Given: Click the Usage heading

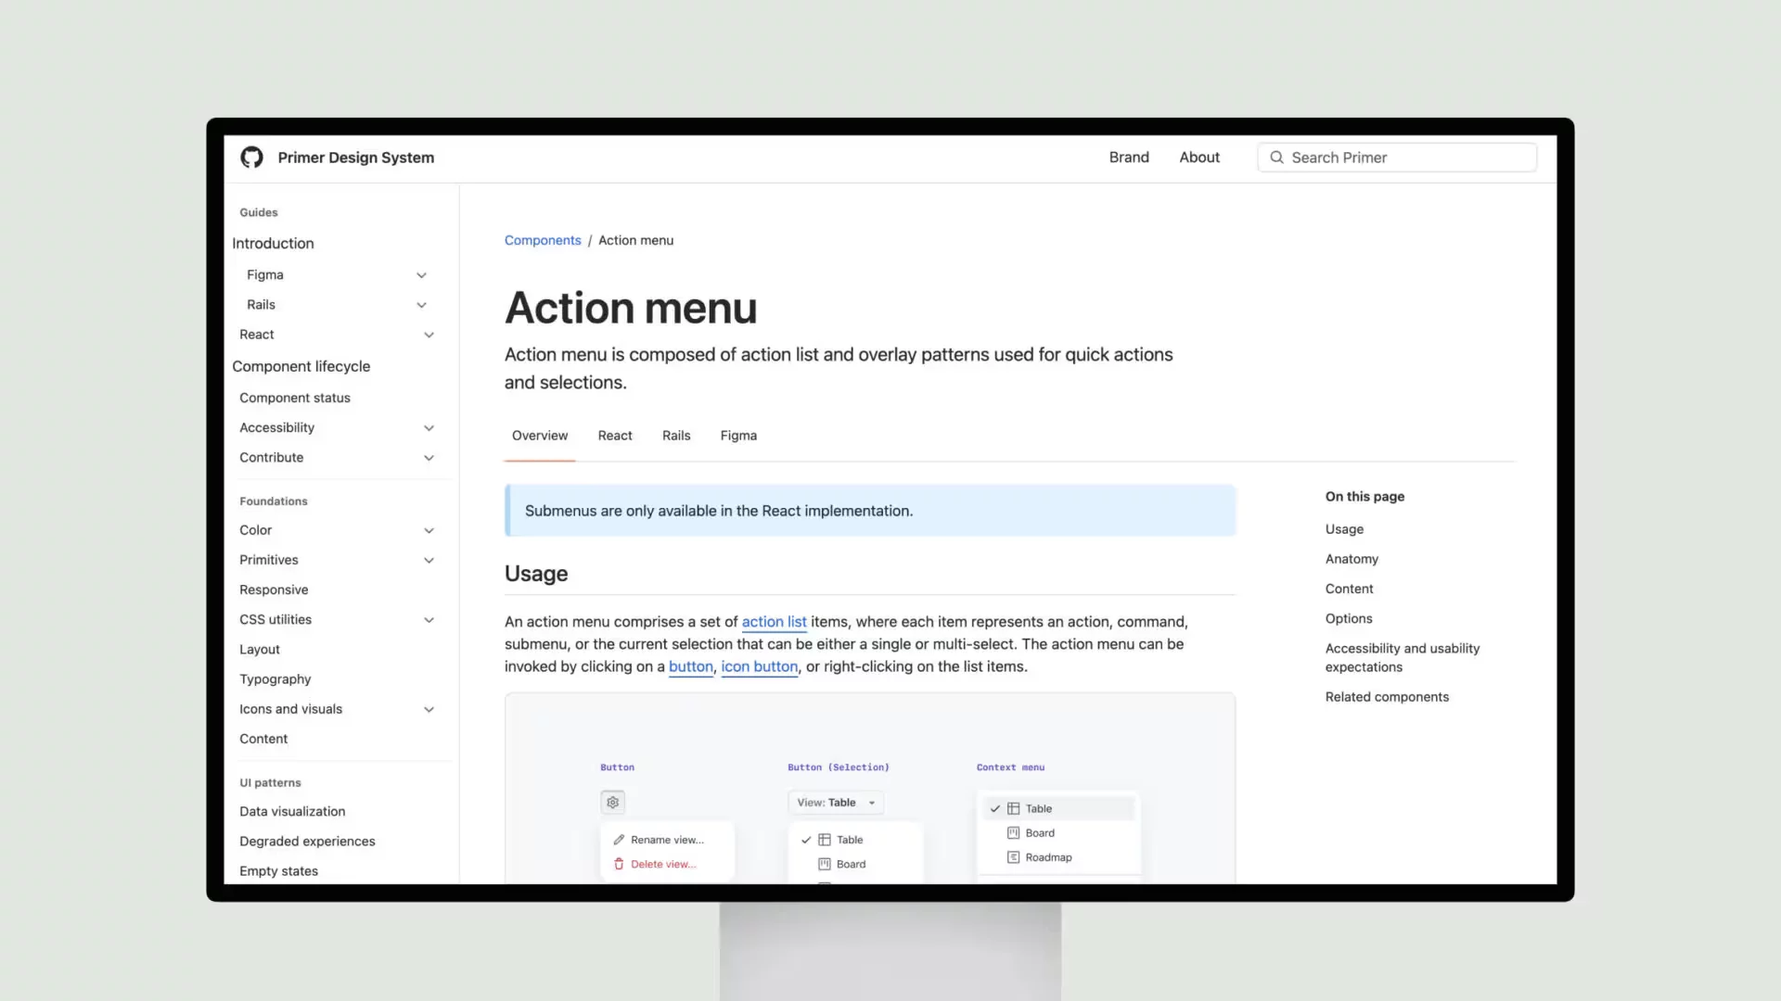Looking at the screenshot, I should click(536, 574).
